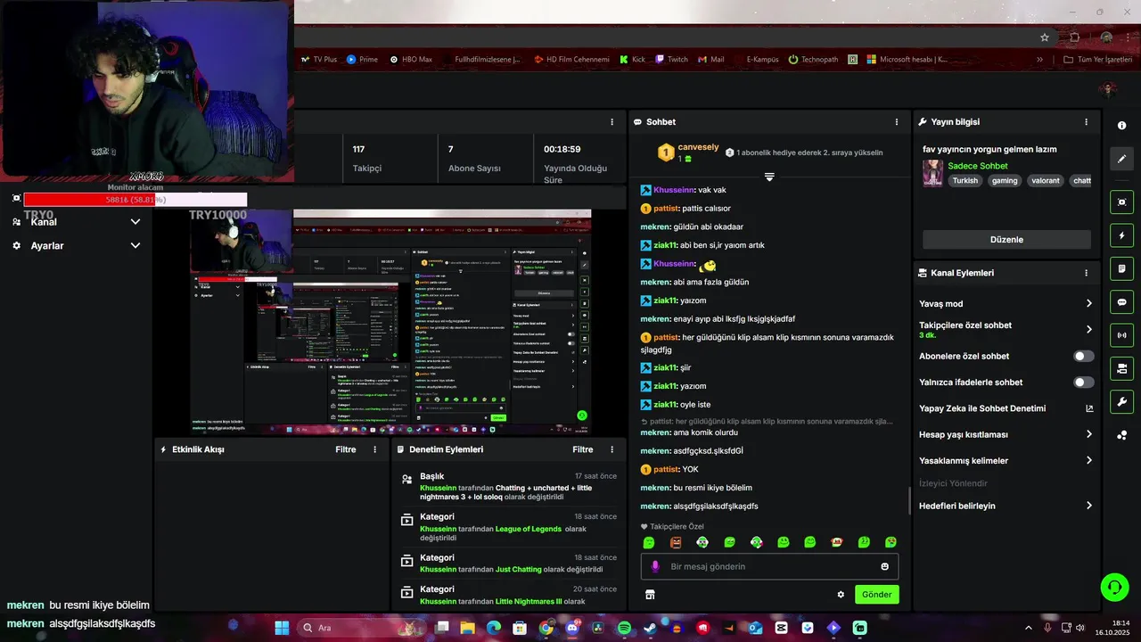Open the Twitch bookmark
The width and height of the screenshot is (1141, 642).
pyautogui.click(x=671, y=60)
